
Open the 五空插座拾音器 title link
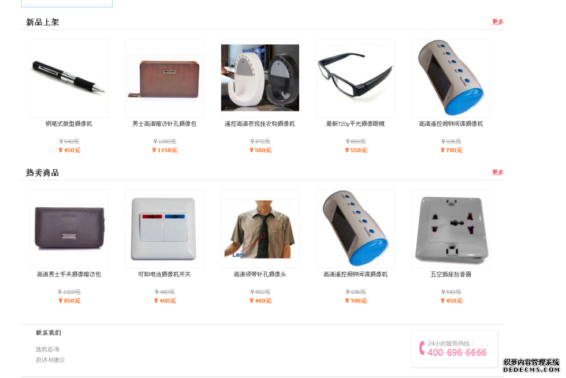point(451,275)
